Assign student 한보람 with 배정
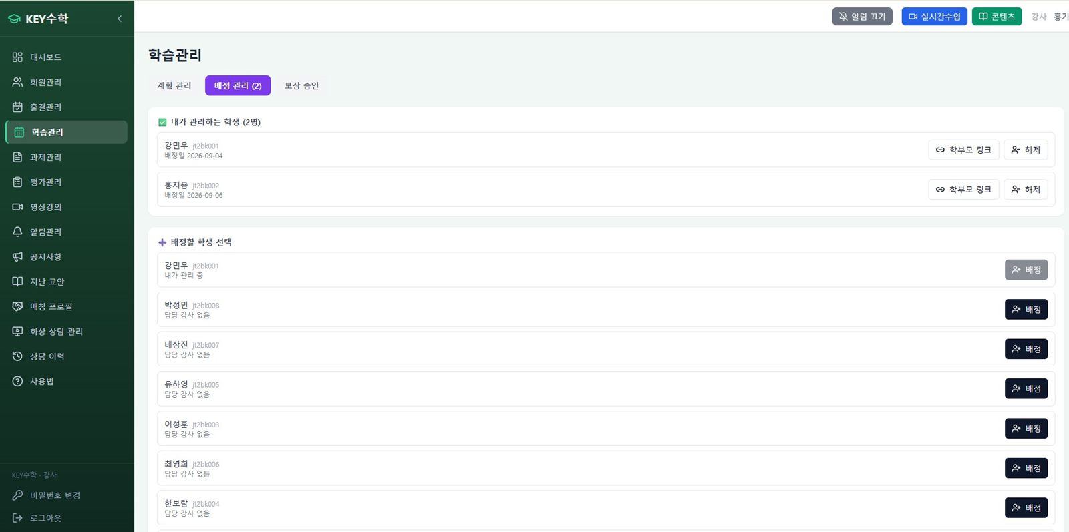This screenshot has height=532, width=1069. [x=1026, y=508]
